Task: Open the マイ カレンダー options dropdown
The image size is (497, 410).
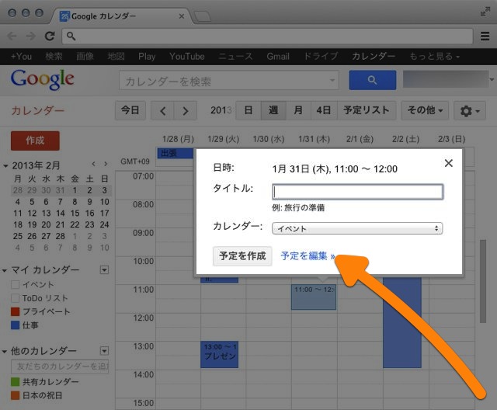Action: (x=104, y=270)
